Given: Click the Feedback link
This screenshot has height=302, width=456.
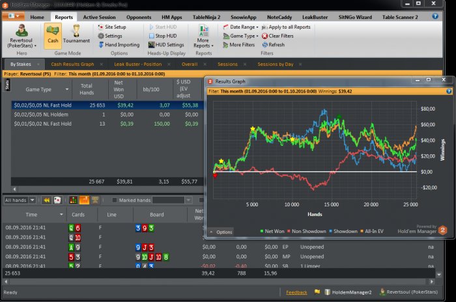Looking at the screenshot, I should (296, 292).
